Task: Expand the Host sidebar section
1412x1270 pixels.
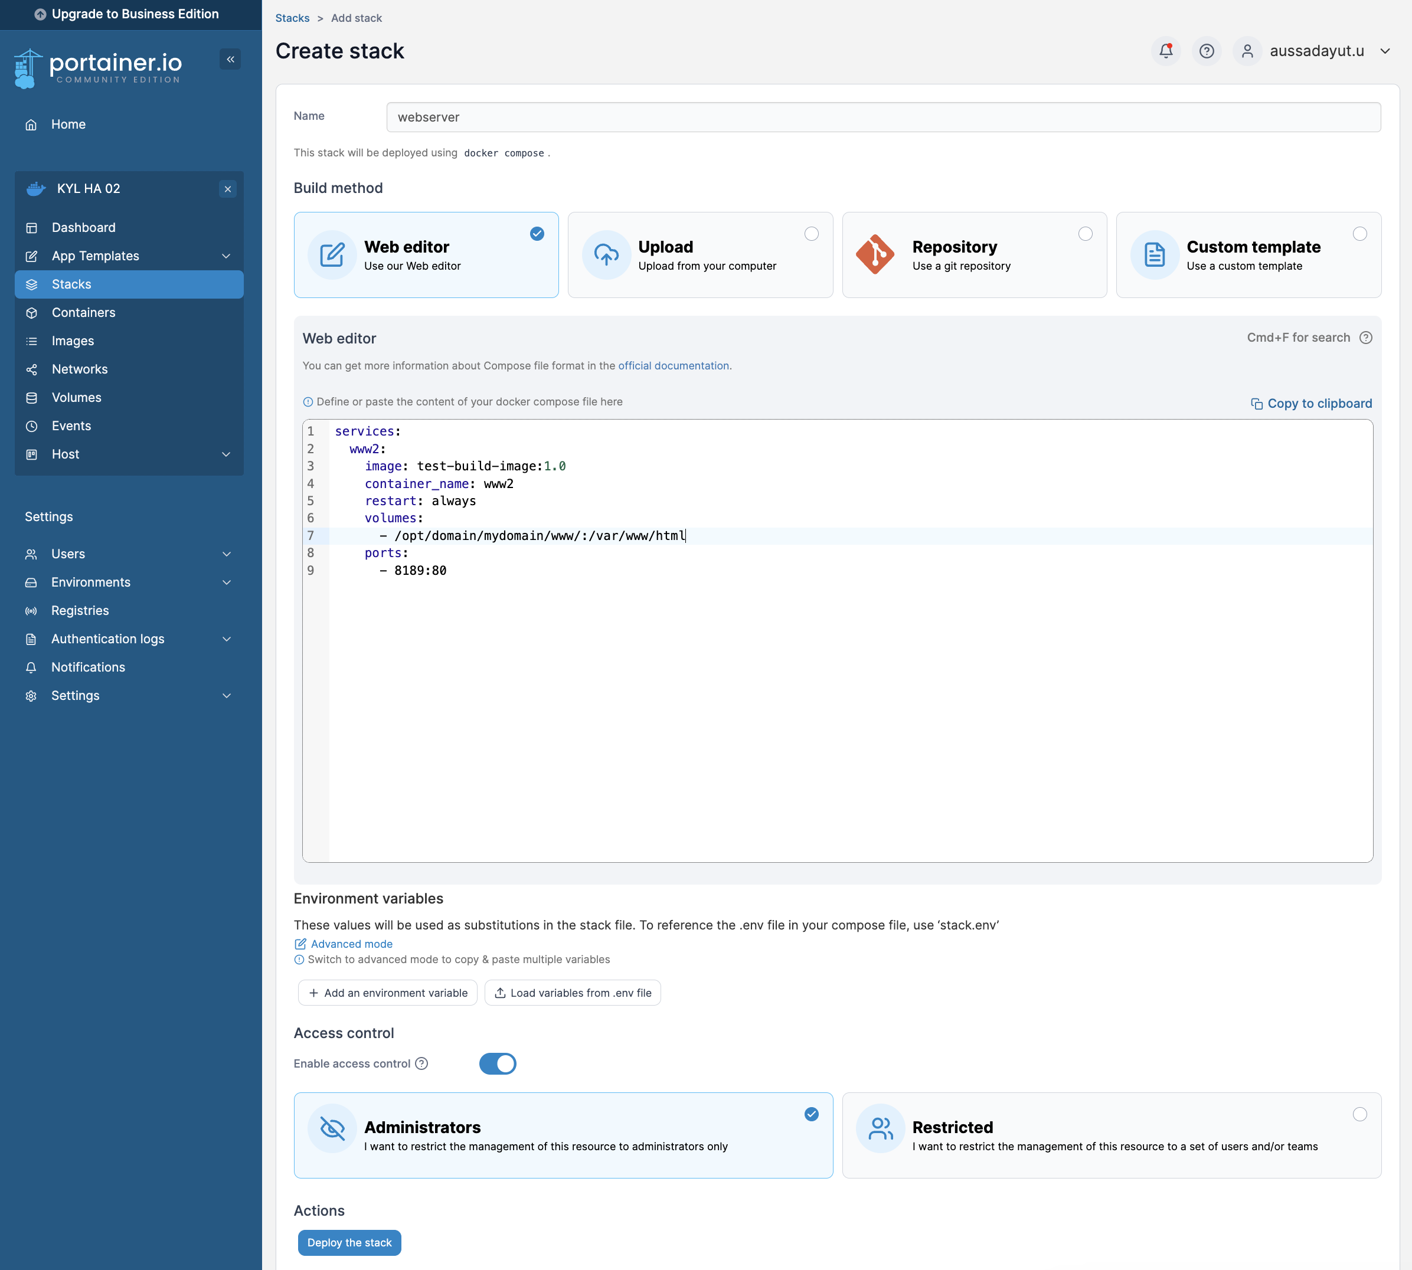Action: click(x=225, y=454)
